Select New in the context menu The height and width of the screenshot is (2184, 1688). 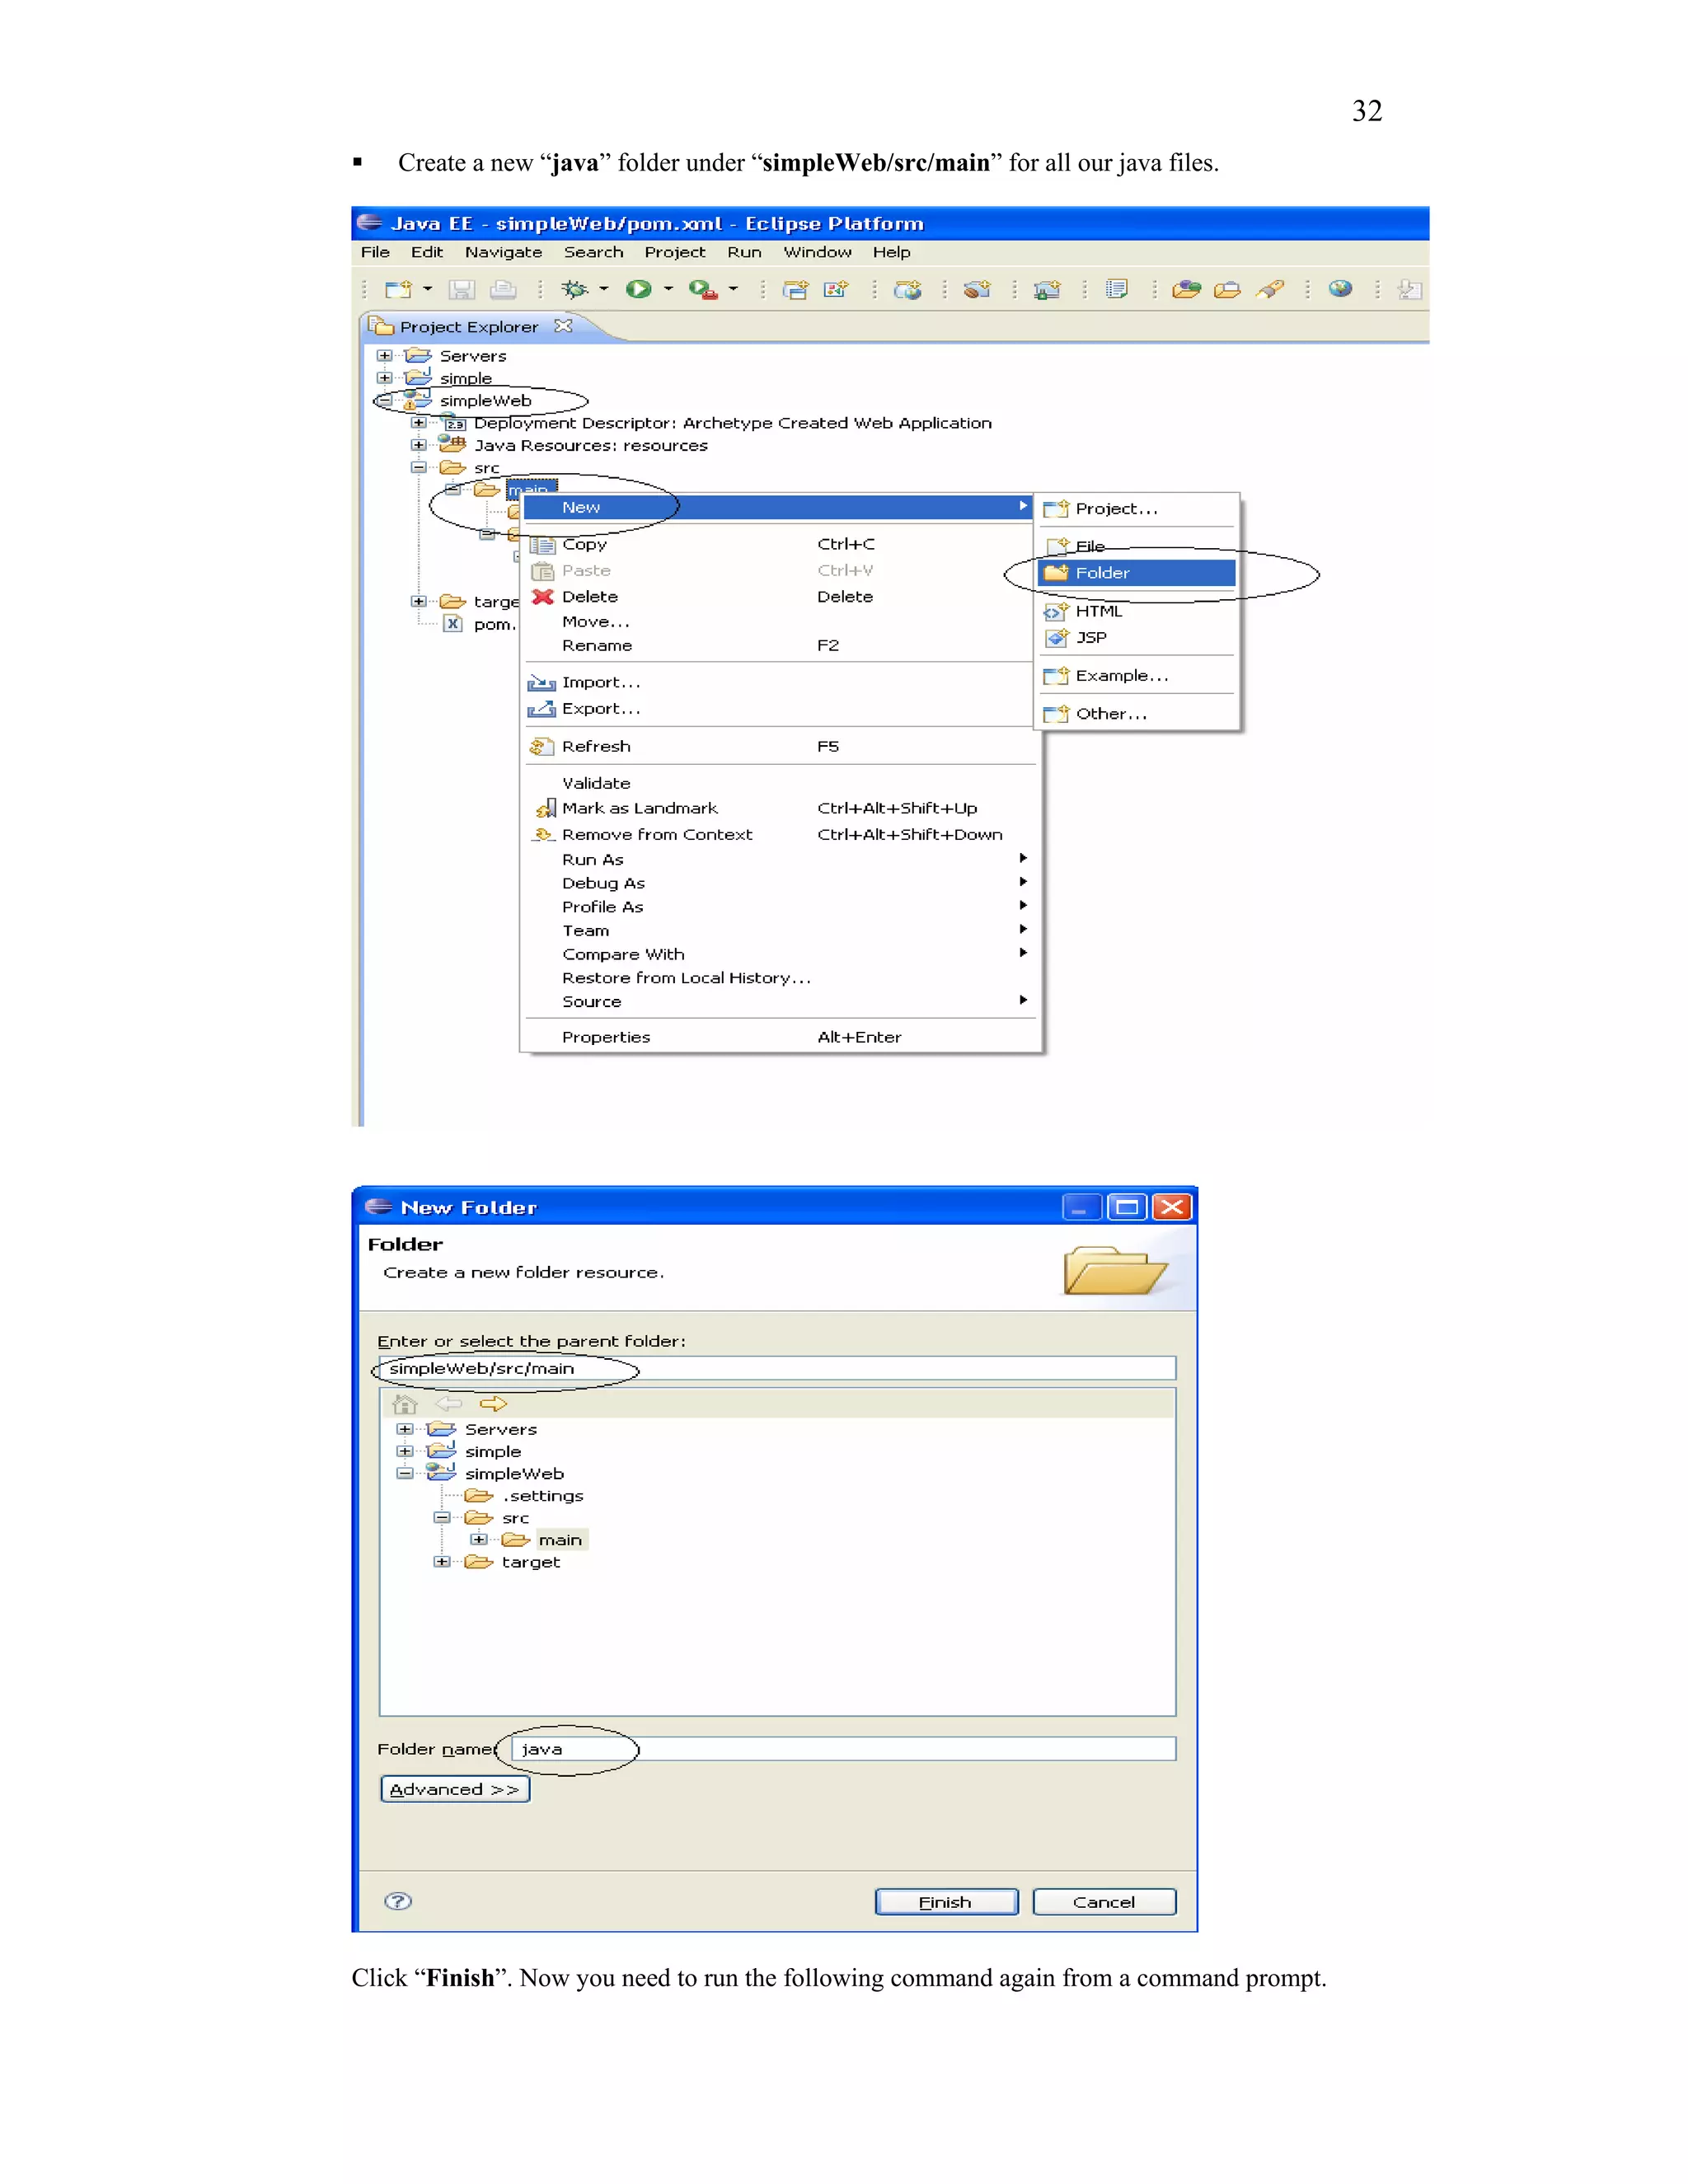click(x=778, y=507)
